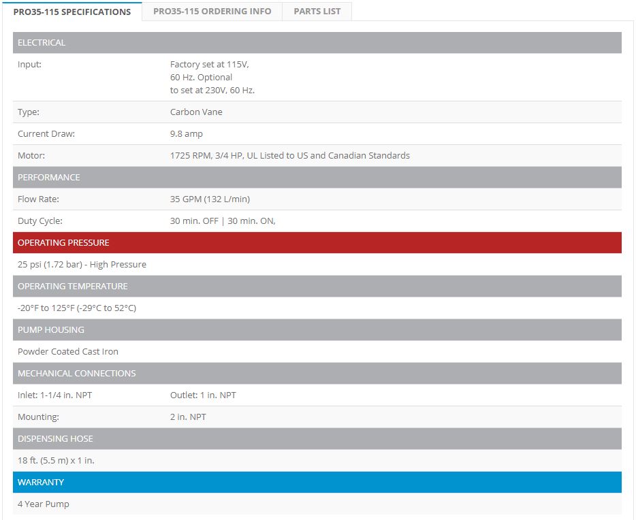Click the 'Motor:' label

pyautogui.click(x=31, y=156)
